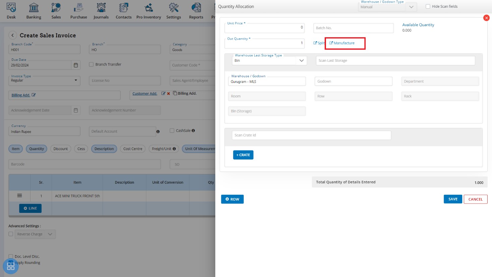This screenshot has width=492, height=277.
Task: Click the Acknowledgement Number field
Action: coord(125,110)
